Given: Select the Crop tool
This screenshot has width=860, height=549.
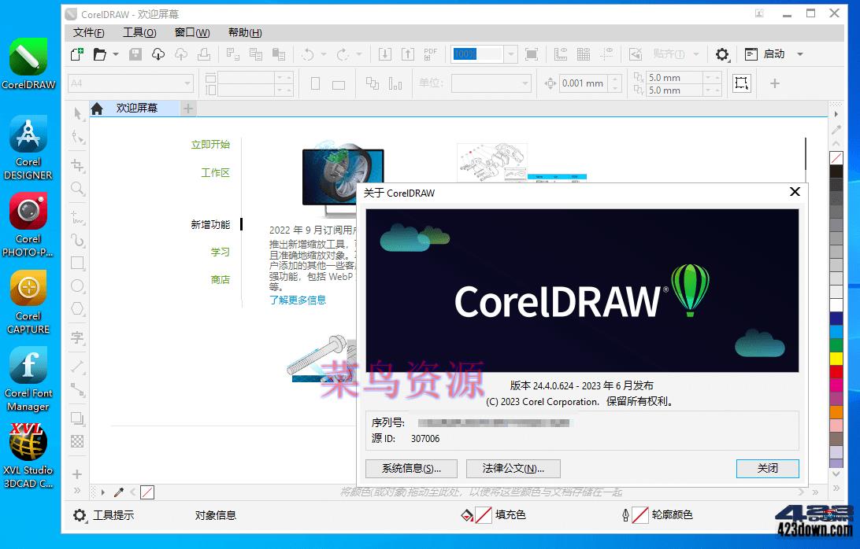Looking at the screenshot, I should point(76,166).
